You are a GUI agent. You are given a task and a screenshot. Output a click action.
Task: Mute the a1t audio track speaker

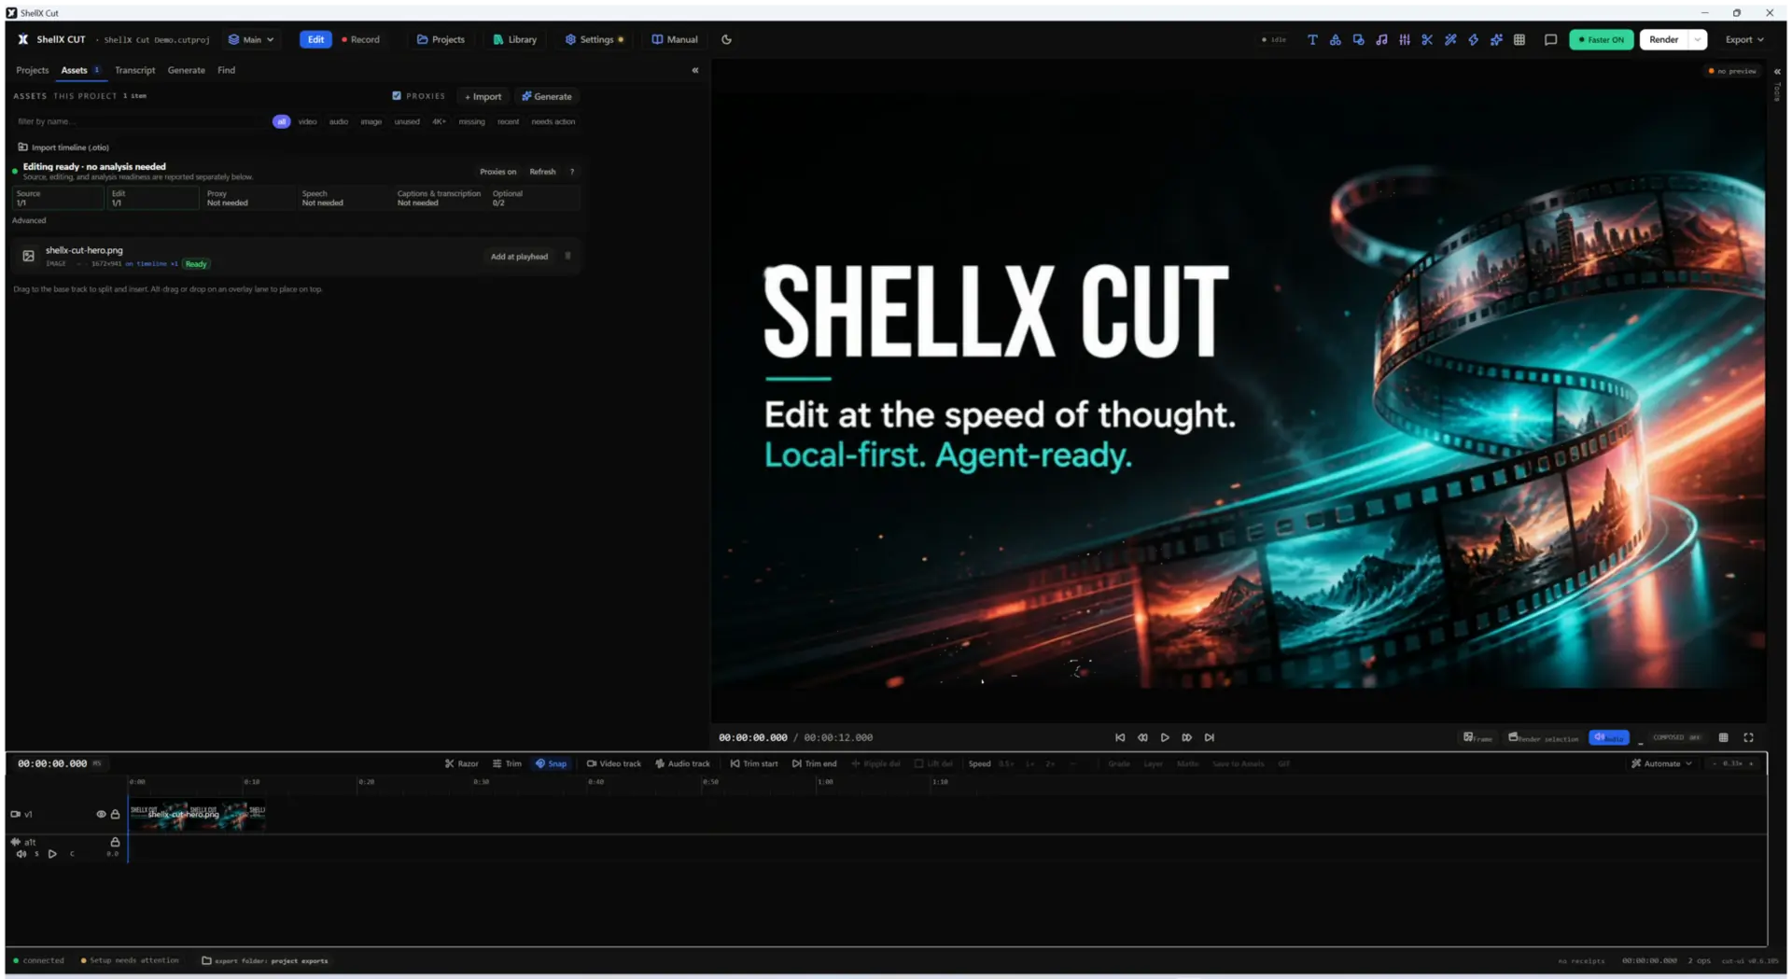21,854
